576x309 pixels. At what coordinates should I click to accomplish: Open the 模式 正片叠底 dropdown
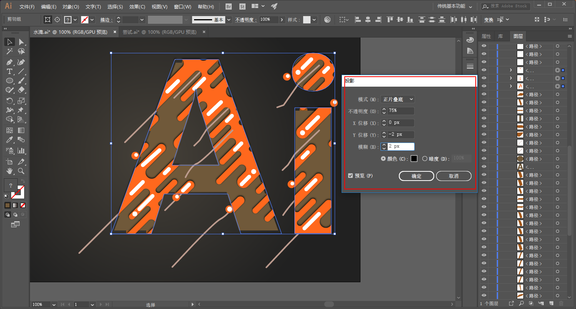point(398,99)
